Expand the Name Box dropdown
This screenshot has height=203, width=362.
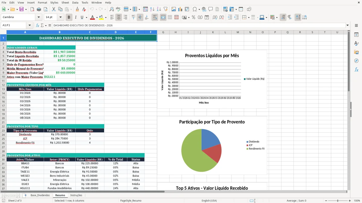coord(30,26)
